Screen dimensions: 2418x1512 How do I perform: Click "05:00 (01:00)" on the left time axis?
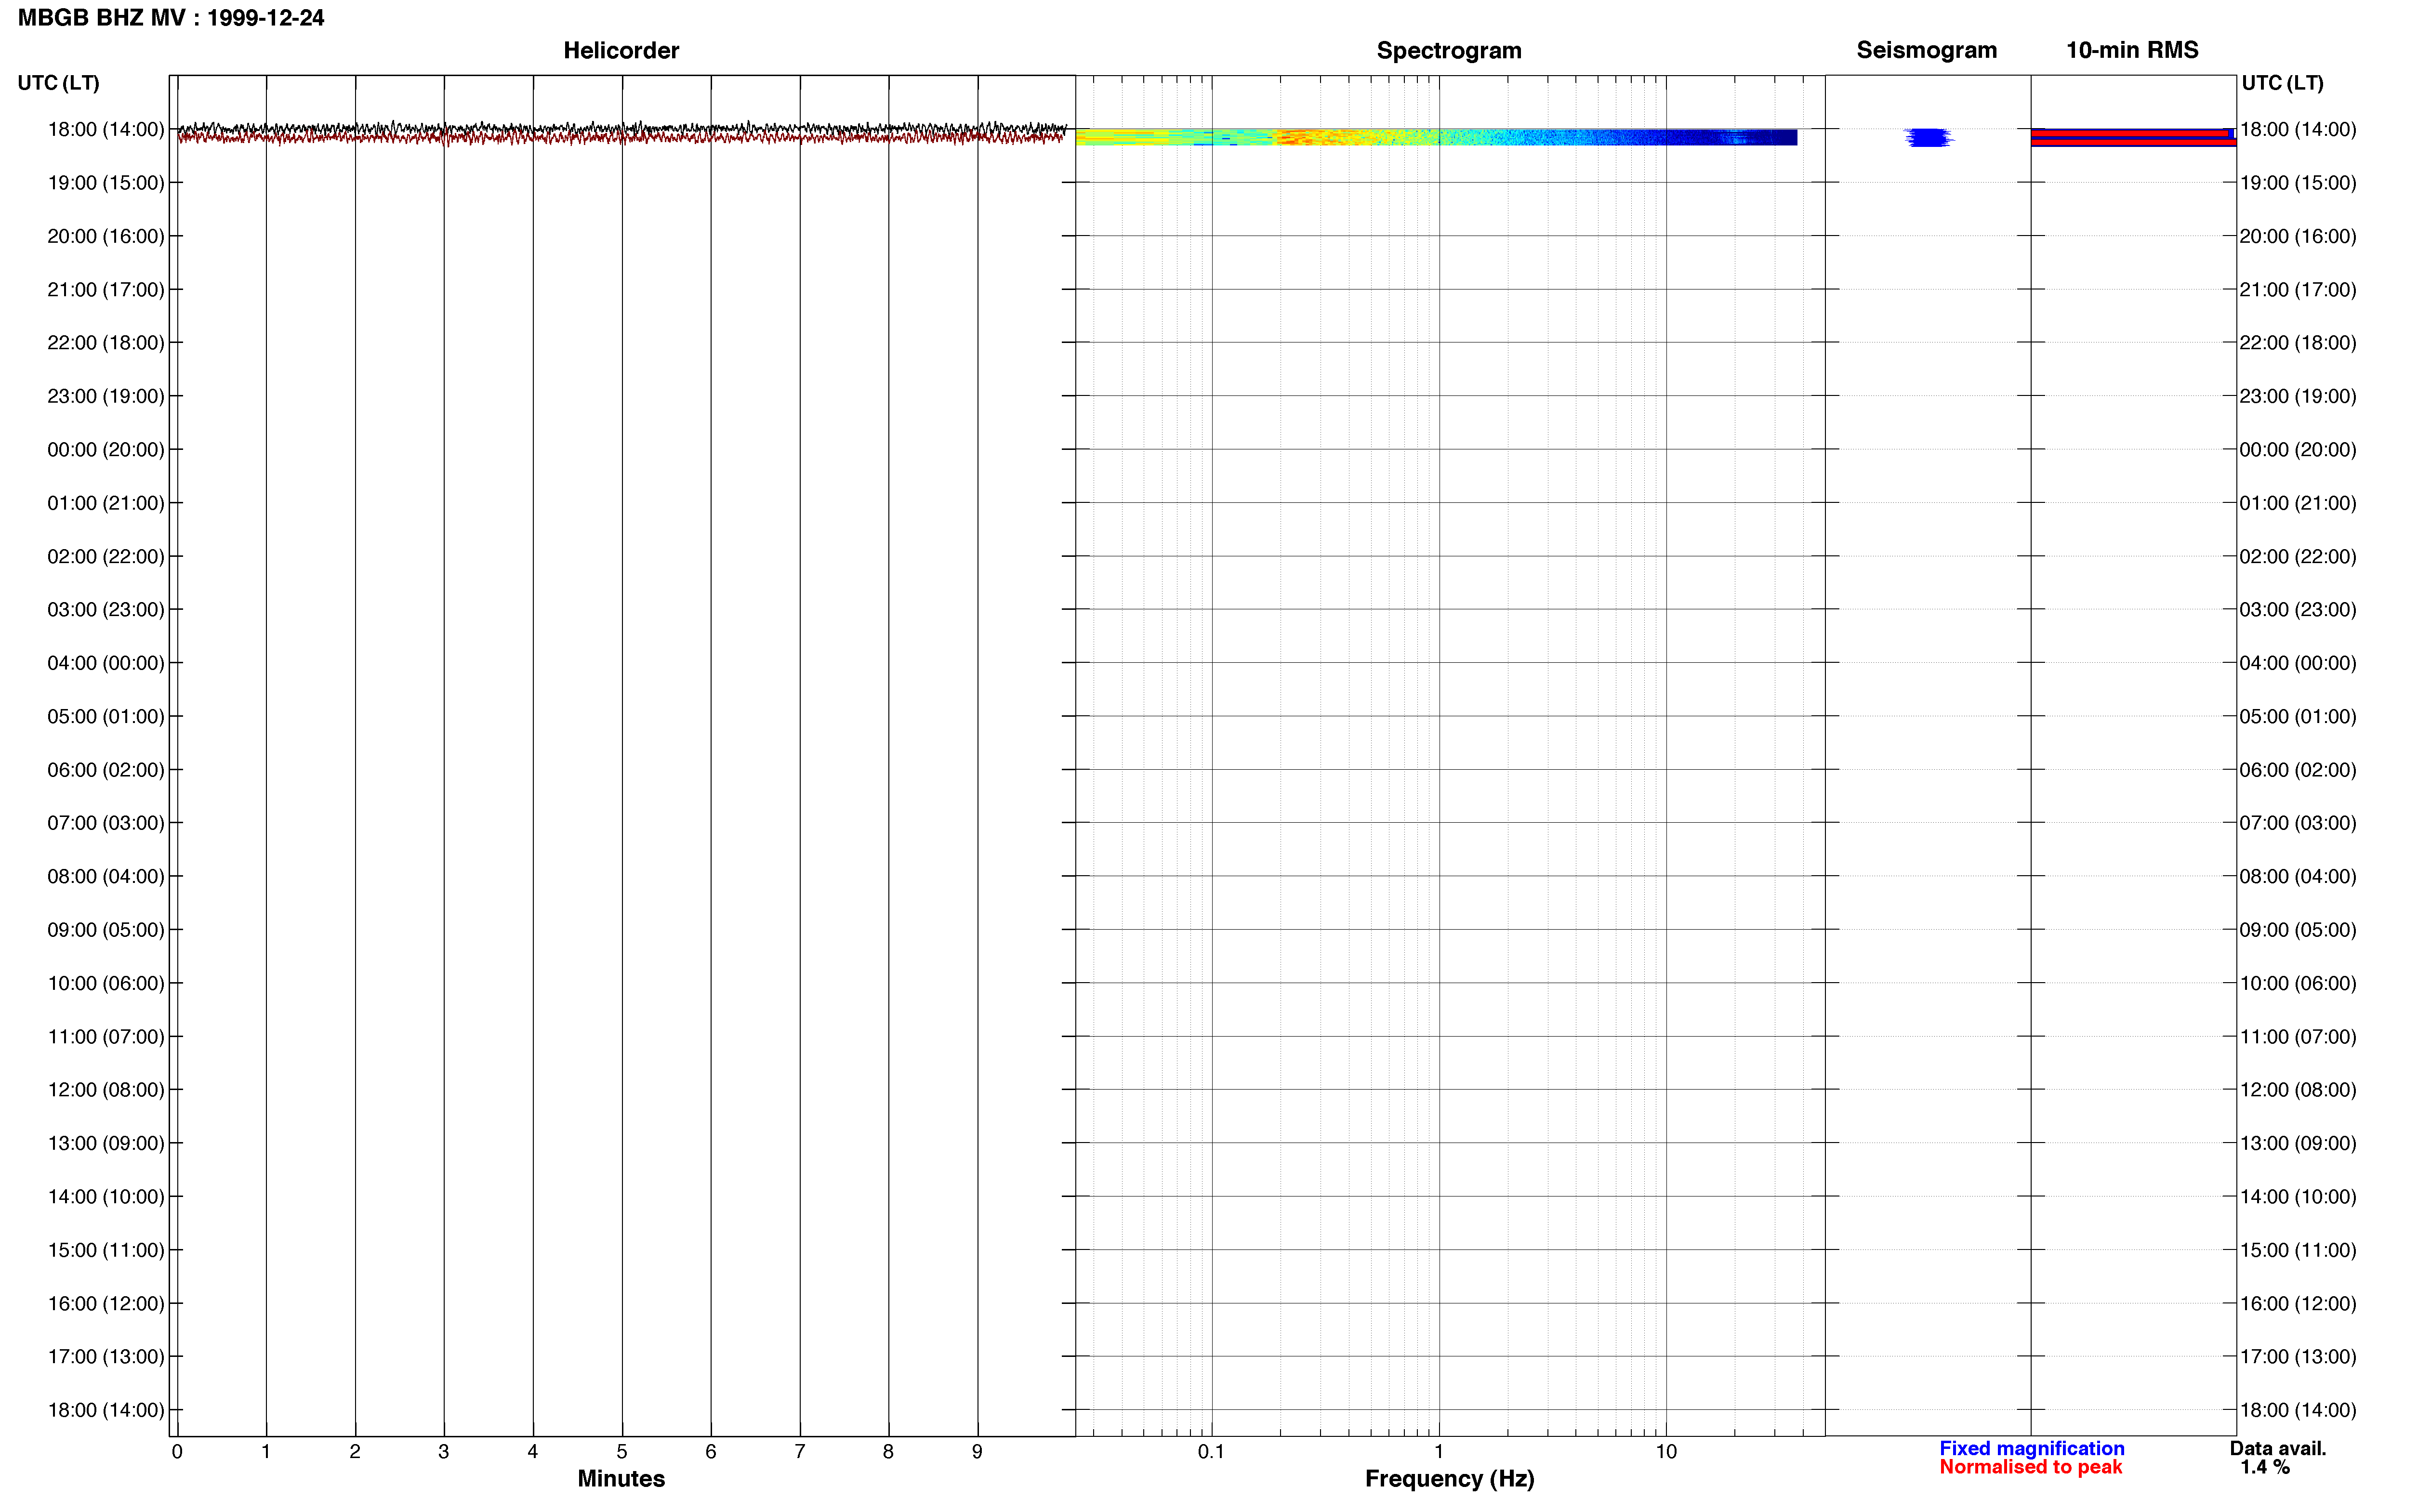pyautogui.click(x=106, y=716)
